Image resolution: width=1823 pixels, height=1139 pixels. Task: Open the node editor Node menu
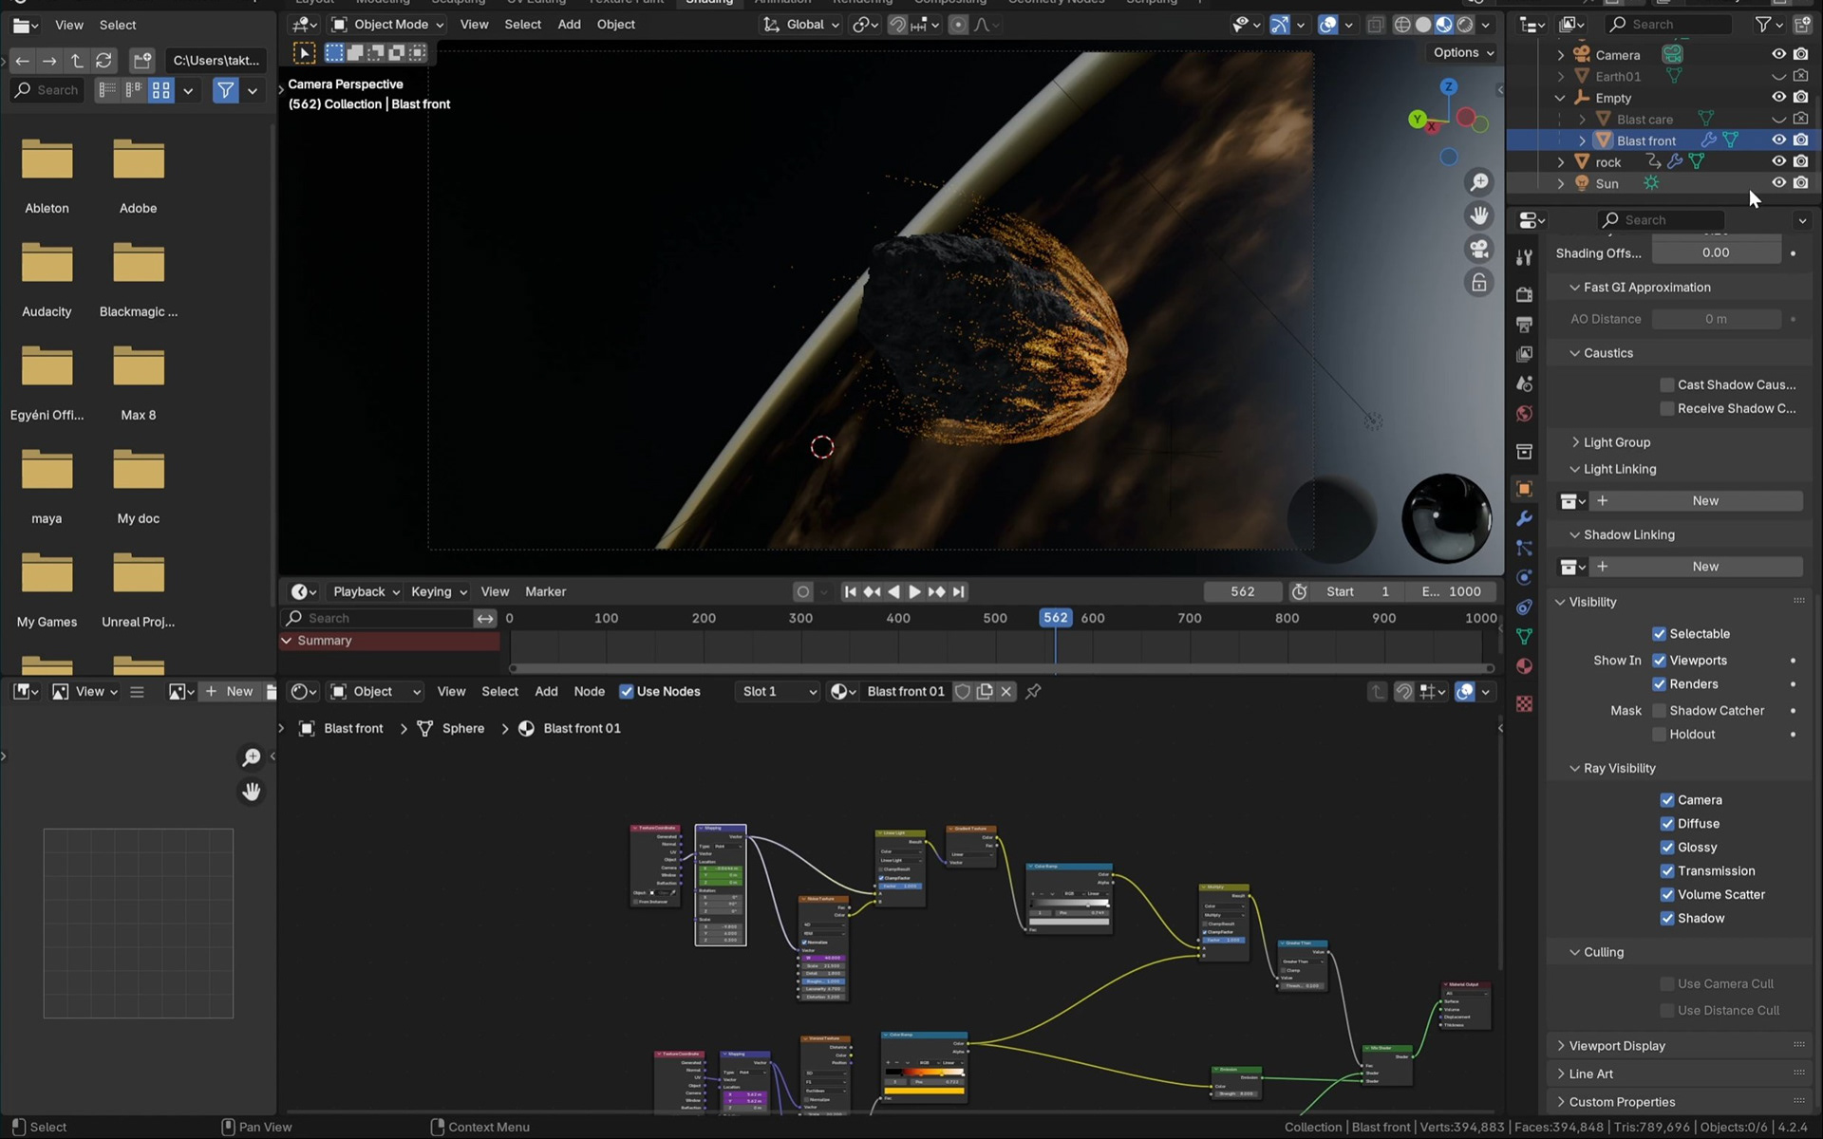tap(589, 691)
